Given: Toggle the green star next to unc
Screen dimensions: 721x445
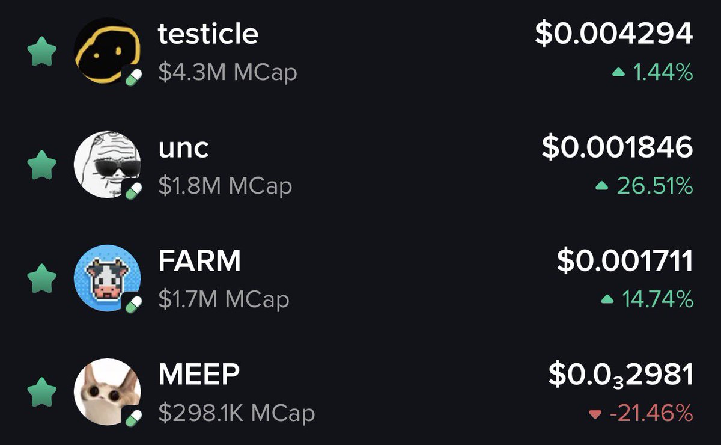Looking at the screenshot, I should pos(42,165).
